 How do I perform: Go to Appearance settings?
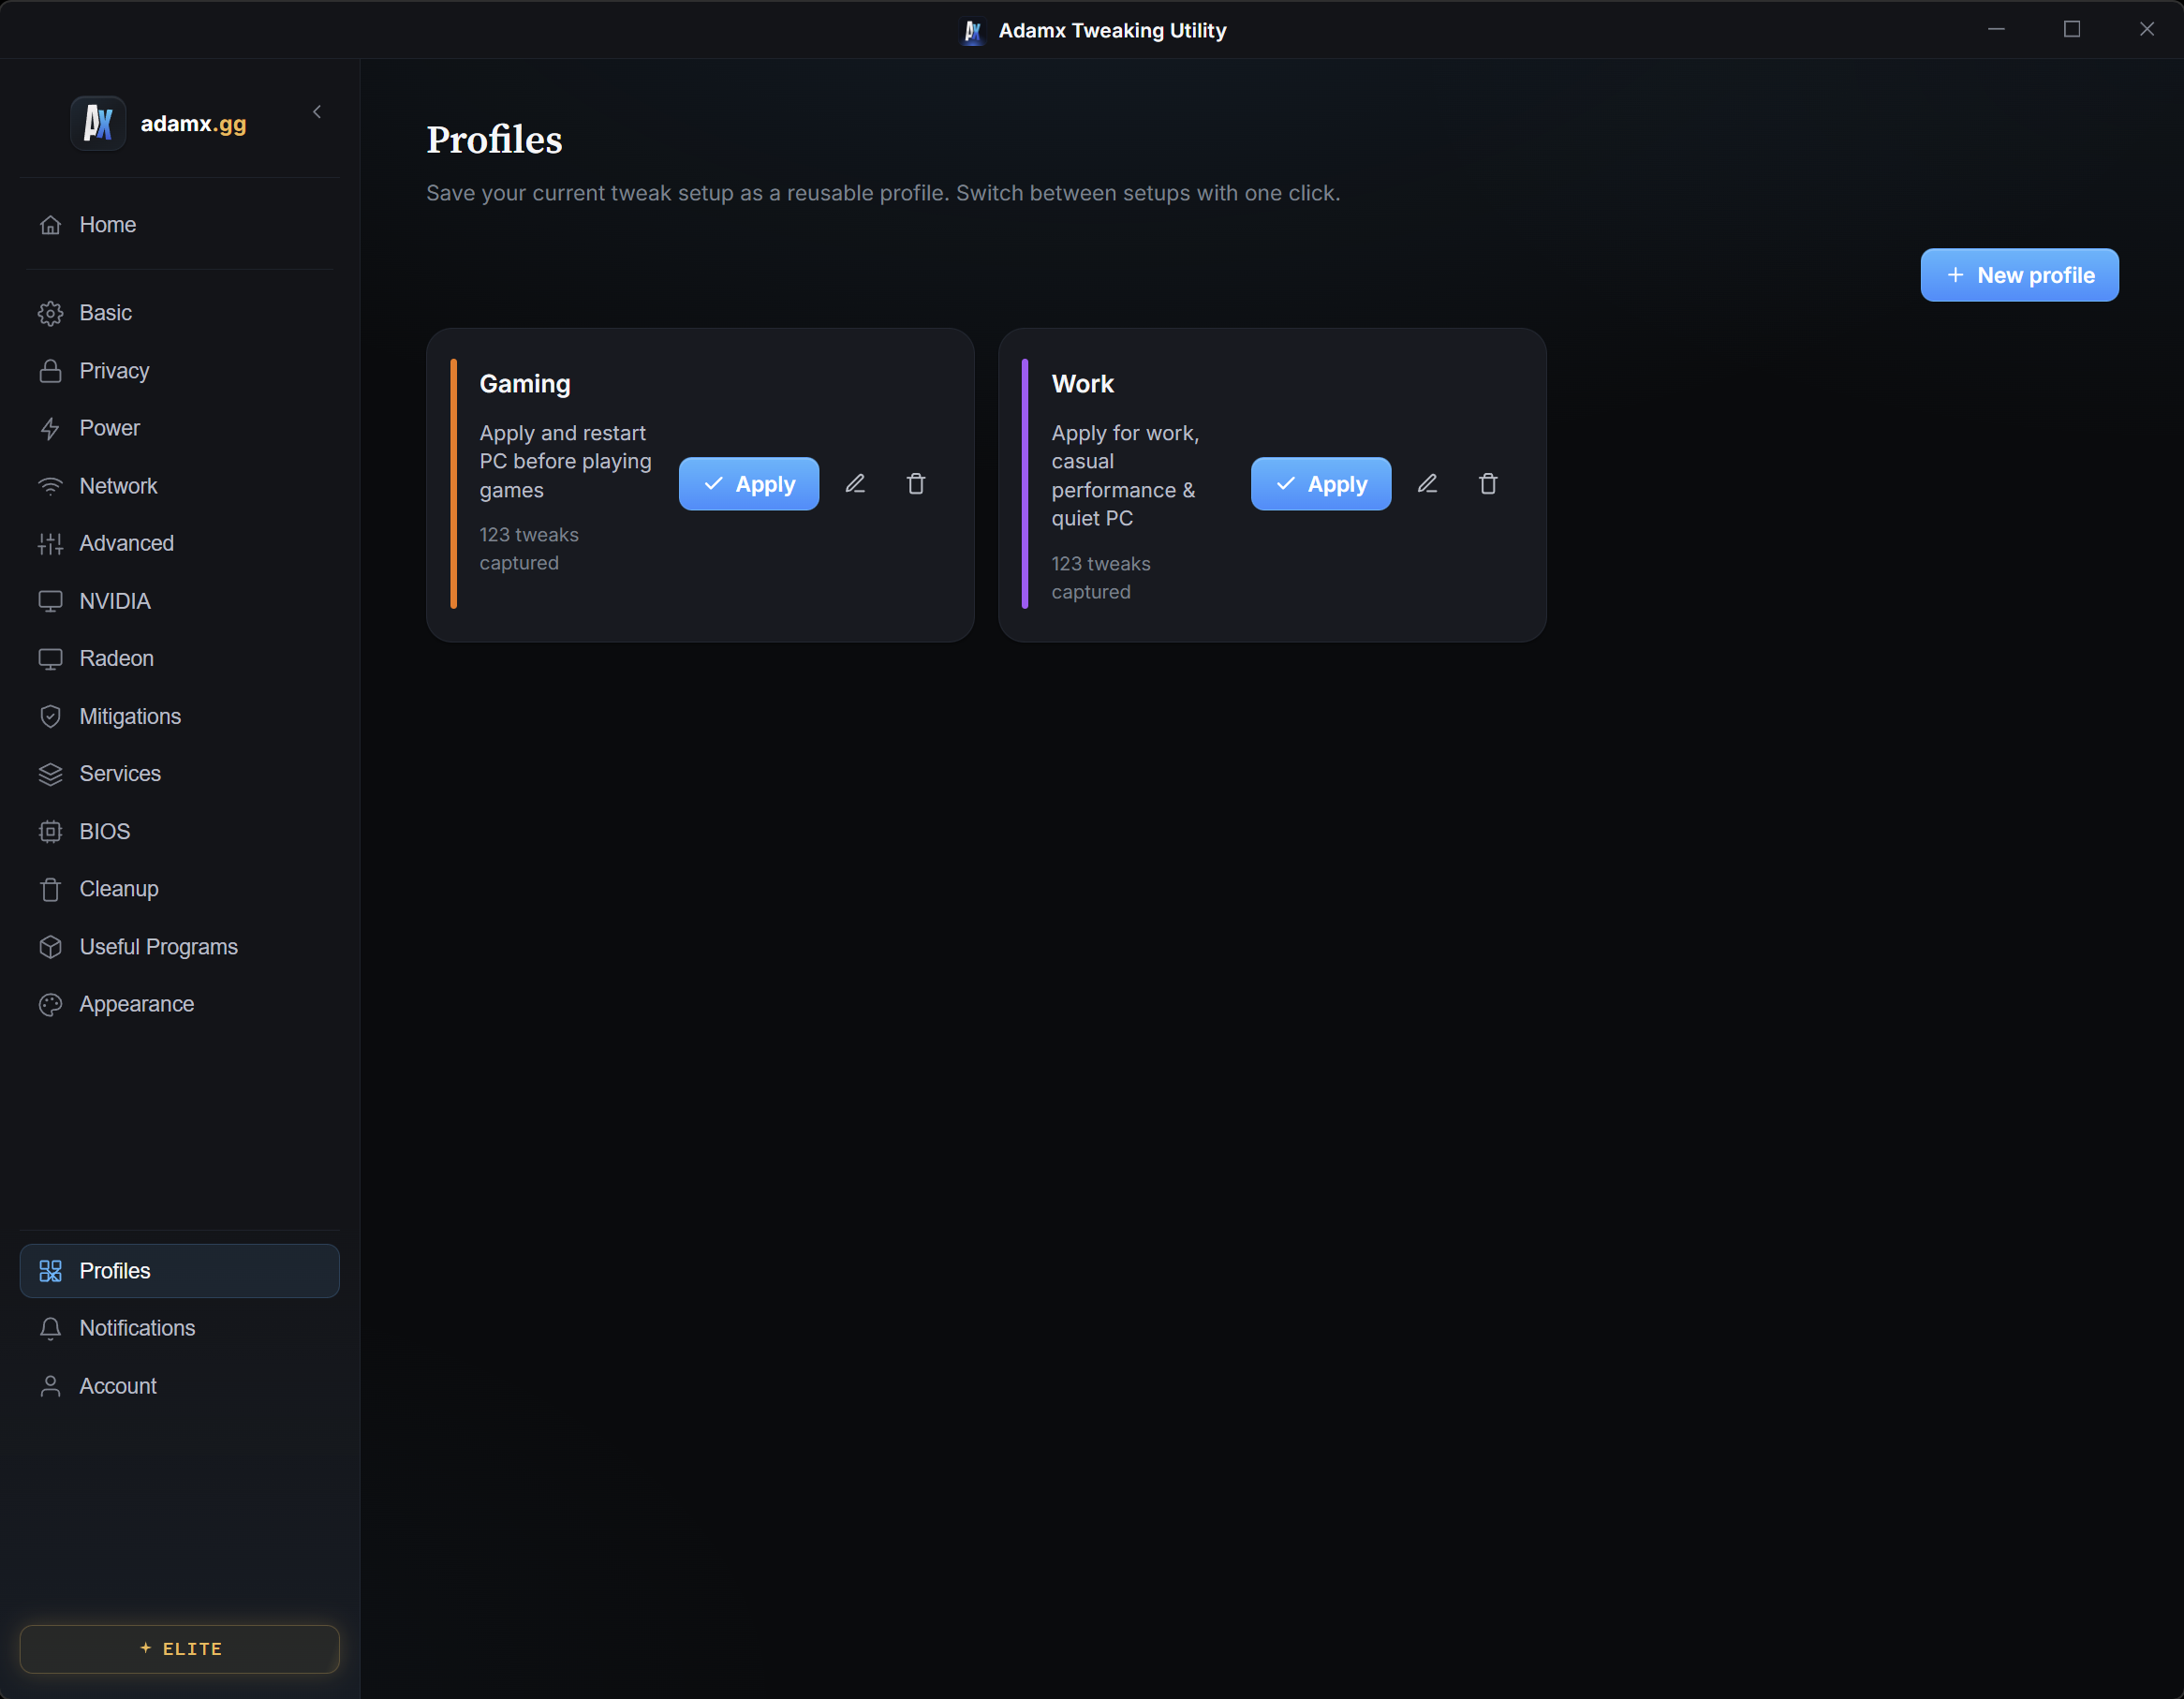pos(180,1004)
